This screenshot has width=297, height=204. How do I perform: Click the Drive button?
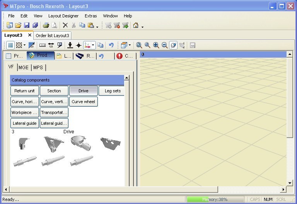click(84, 91)
